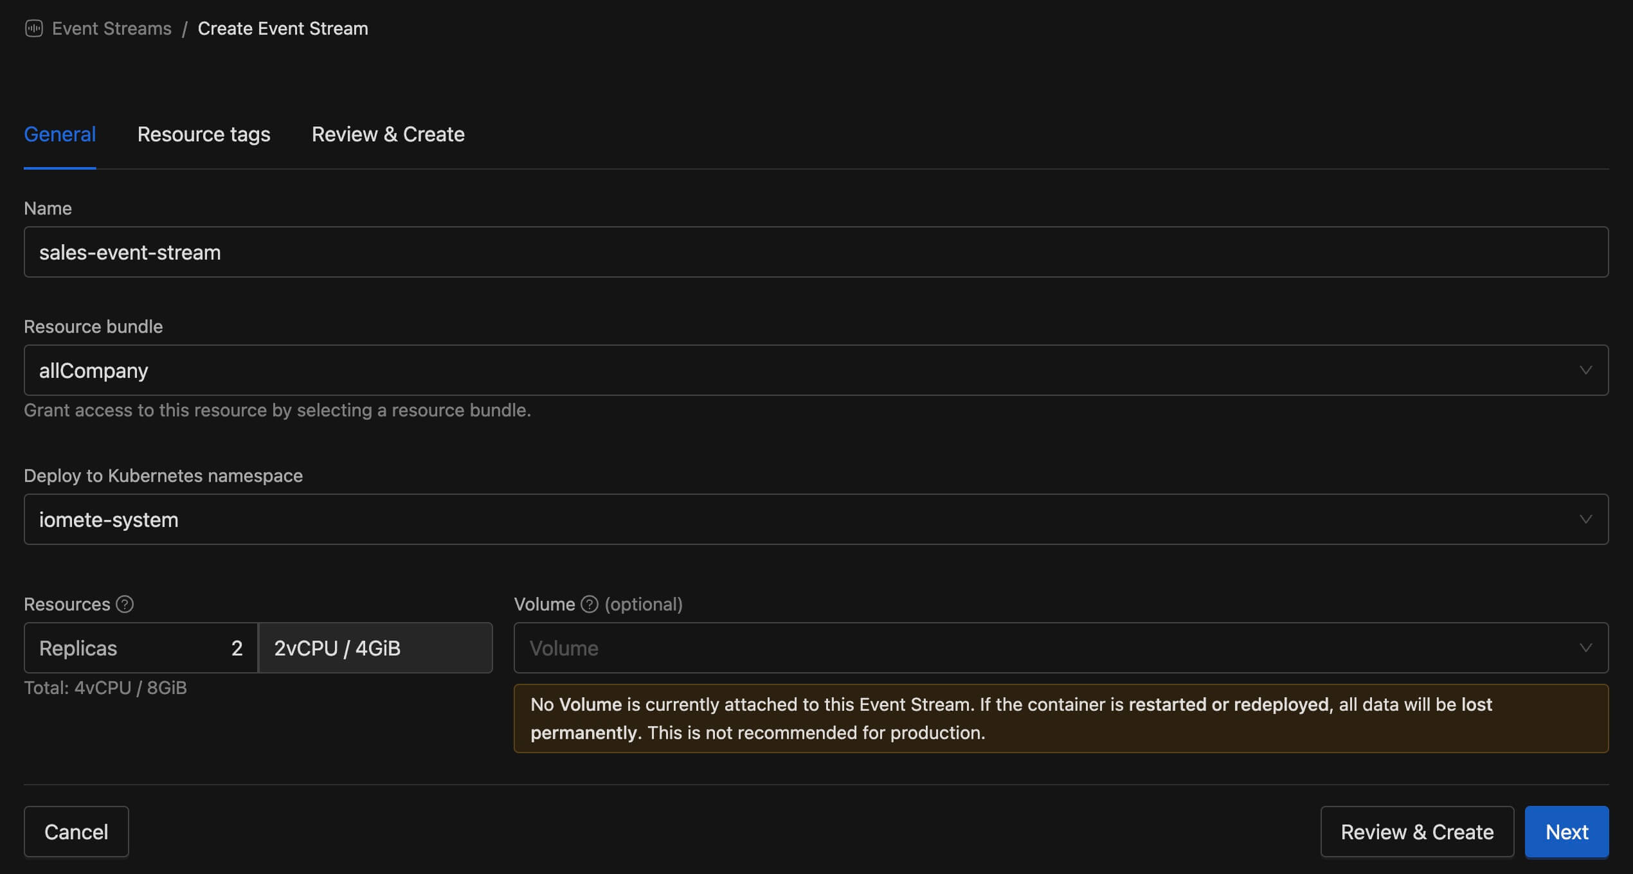The width and height of the screenshot is (1633, 874).
Task: Click the Replicas count field
Action: coord(141,648)
